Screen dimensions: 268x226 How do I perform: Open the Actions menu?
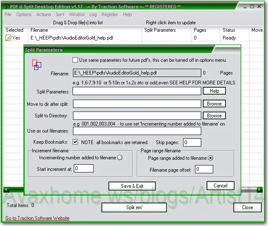44,14
